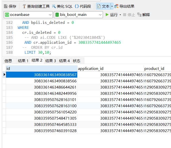Click Export Result (导出结果)
This screenshot has width=171, height=148.
coord(124,6)
